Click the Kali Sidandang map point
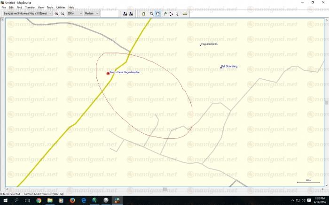This screenshot has width=329, height=205. (221, 68)
